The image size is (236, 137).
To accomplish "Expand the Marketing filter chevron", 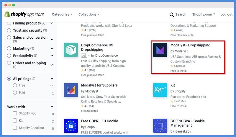I will tap(52, 48).
